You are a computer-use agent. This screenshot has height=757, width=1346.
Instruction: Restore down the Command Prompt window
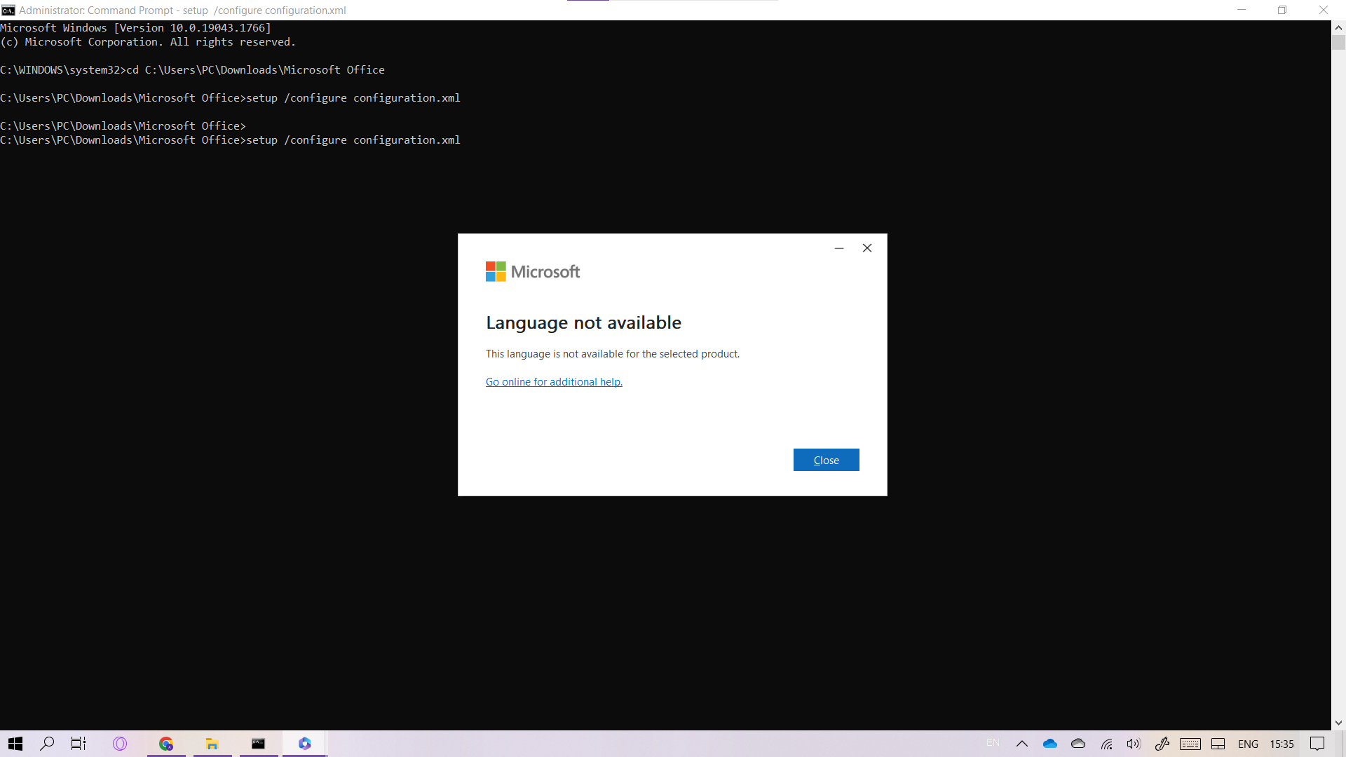(x=1282, y=10)
